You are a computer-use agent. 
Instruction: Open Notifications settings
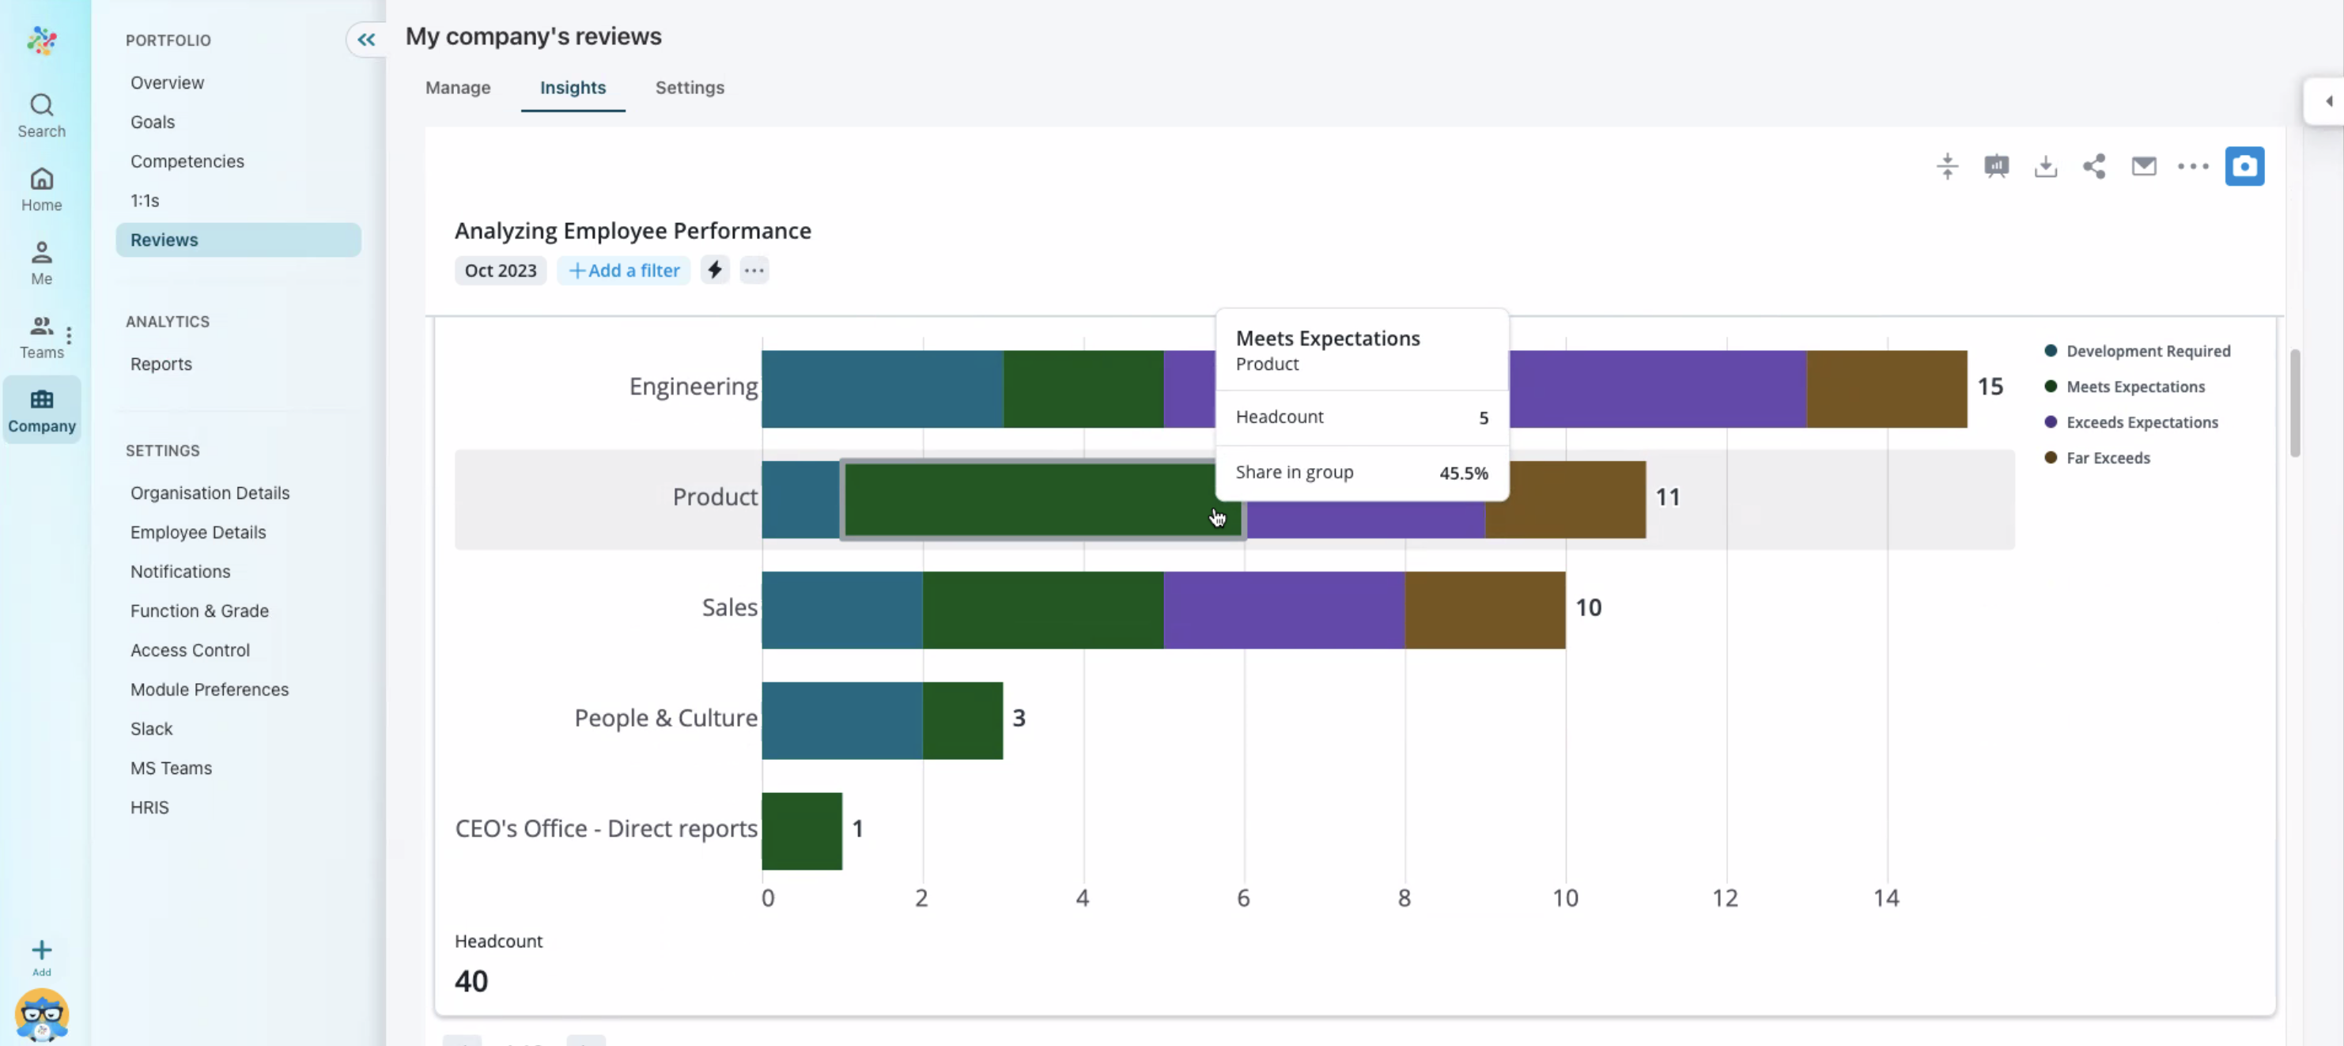click(180, 571)
